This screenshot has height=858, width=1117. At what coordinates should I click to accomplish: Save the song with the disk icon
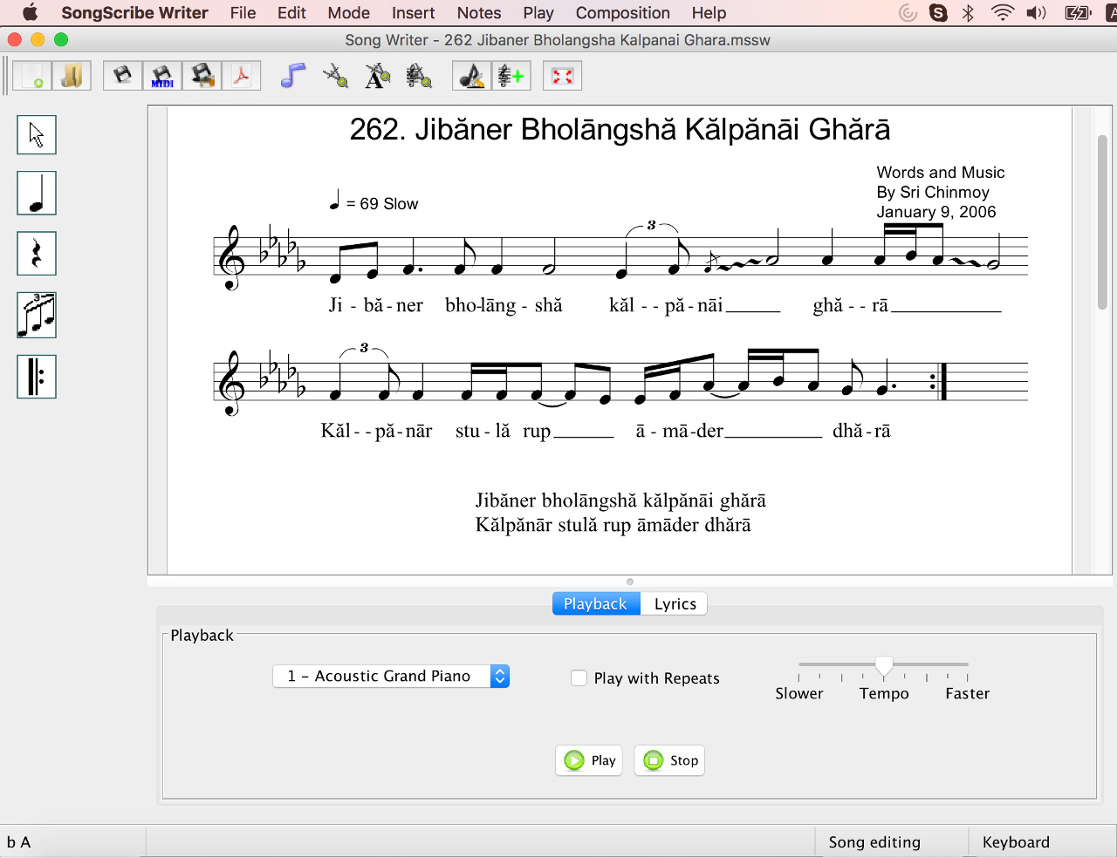pyautogui.click(x=123, y=76)
